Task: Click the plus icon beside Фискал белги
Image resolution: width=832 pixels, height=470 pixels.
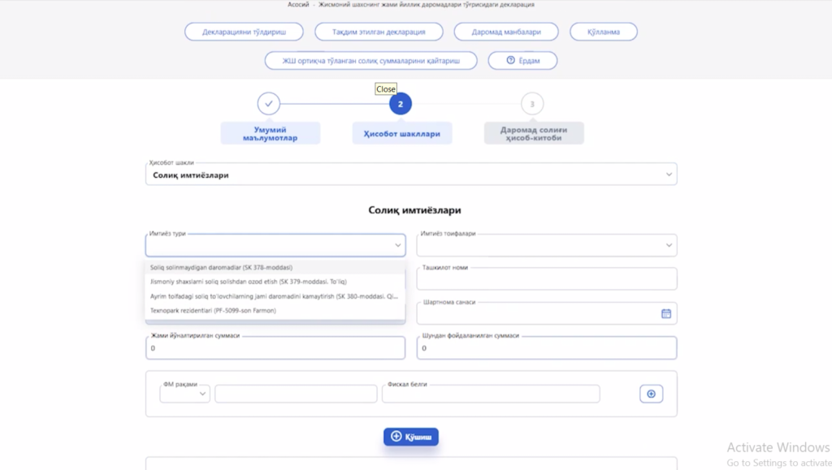Action: pyautogui.click(x=651, y=394)
